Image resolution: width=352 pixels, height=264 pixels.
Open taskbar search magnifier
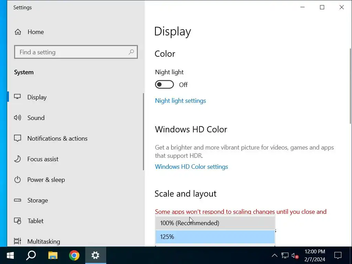coord(31,255)
